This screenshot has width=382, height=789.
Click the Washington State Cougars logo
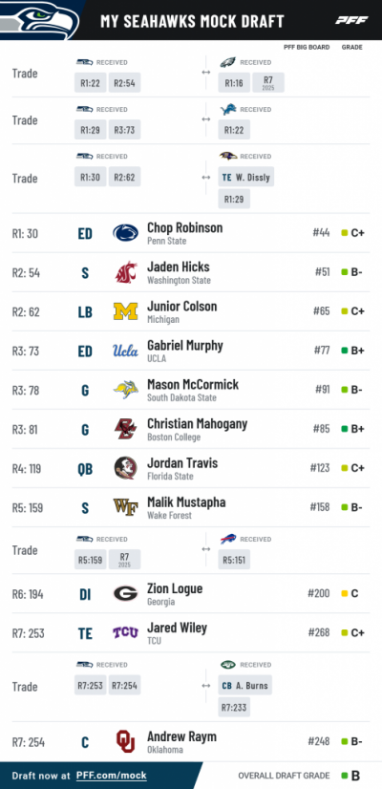click(x=125, y=272)
